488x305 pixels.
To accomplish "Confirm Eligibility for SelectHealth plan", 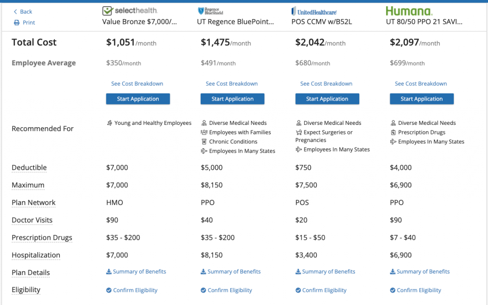I will point(132,290).
